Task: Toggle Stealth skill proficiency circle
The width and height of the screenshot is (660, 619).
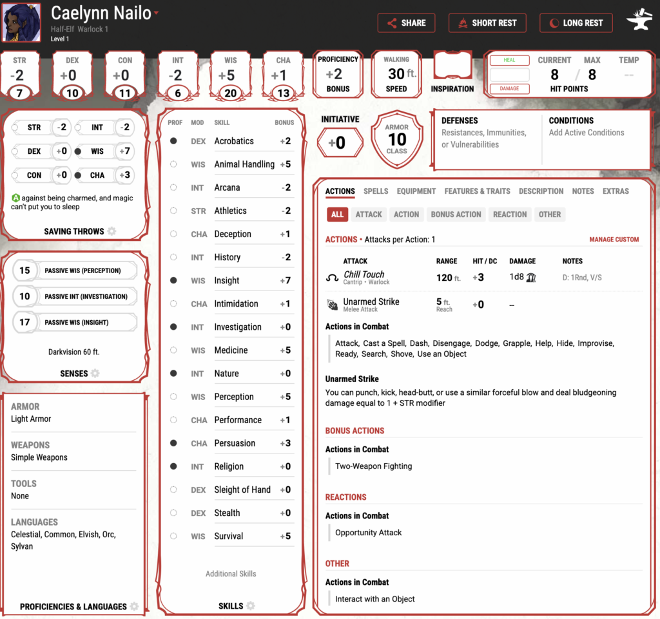Action: tap(173, 513)
